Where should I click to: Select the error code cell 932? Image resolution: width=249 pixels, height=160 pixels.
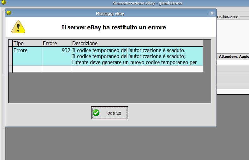pyautogui.click(x=56, y=56)
